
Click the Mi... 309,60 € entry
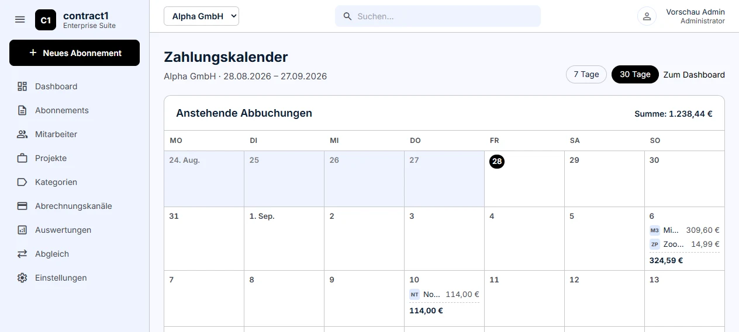(685, 230)
